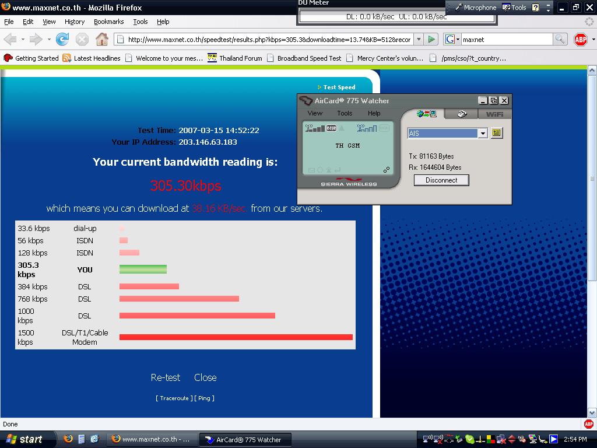597x448 pixels.
Task: Open Tools on language bar
Action: (514, 8)
